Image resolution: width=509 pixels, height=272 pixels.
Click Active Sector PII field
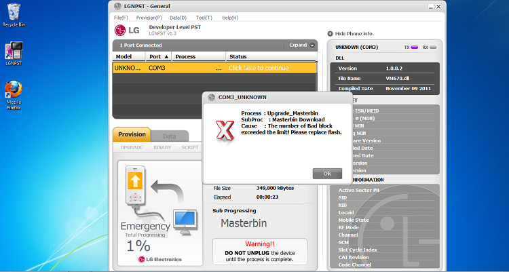point(359,190)
